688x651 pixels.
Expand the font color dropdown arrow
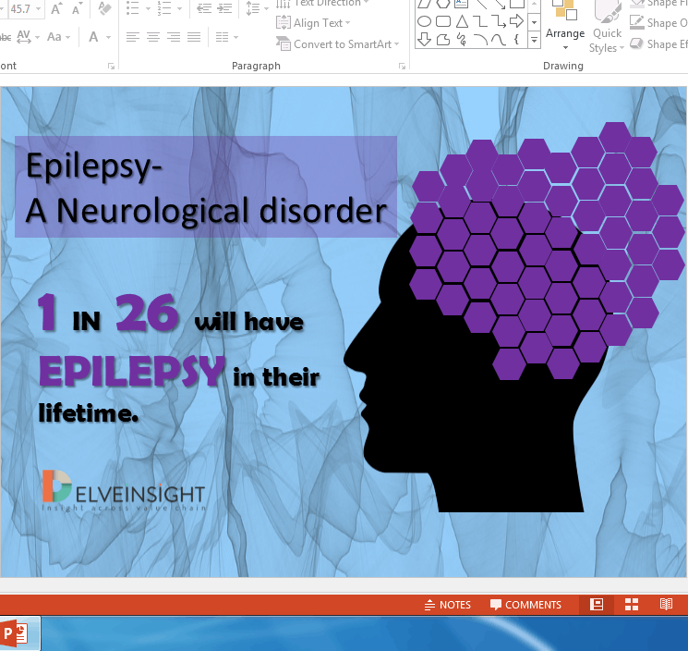point(108,37)
